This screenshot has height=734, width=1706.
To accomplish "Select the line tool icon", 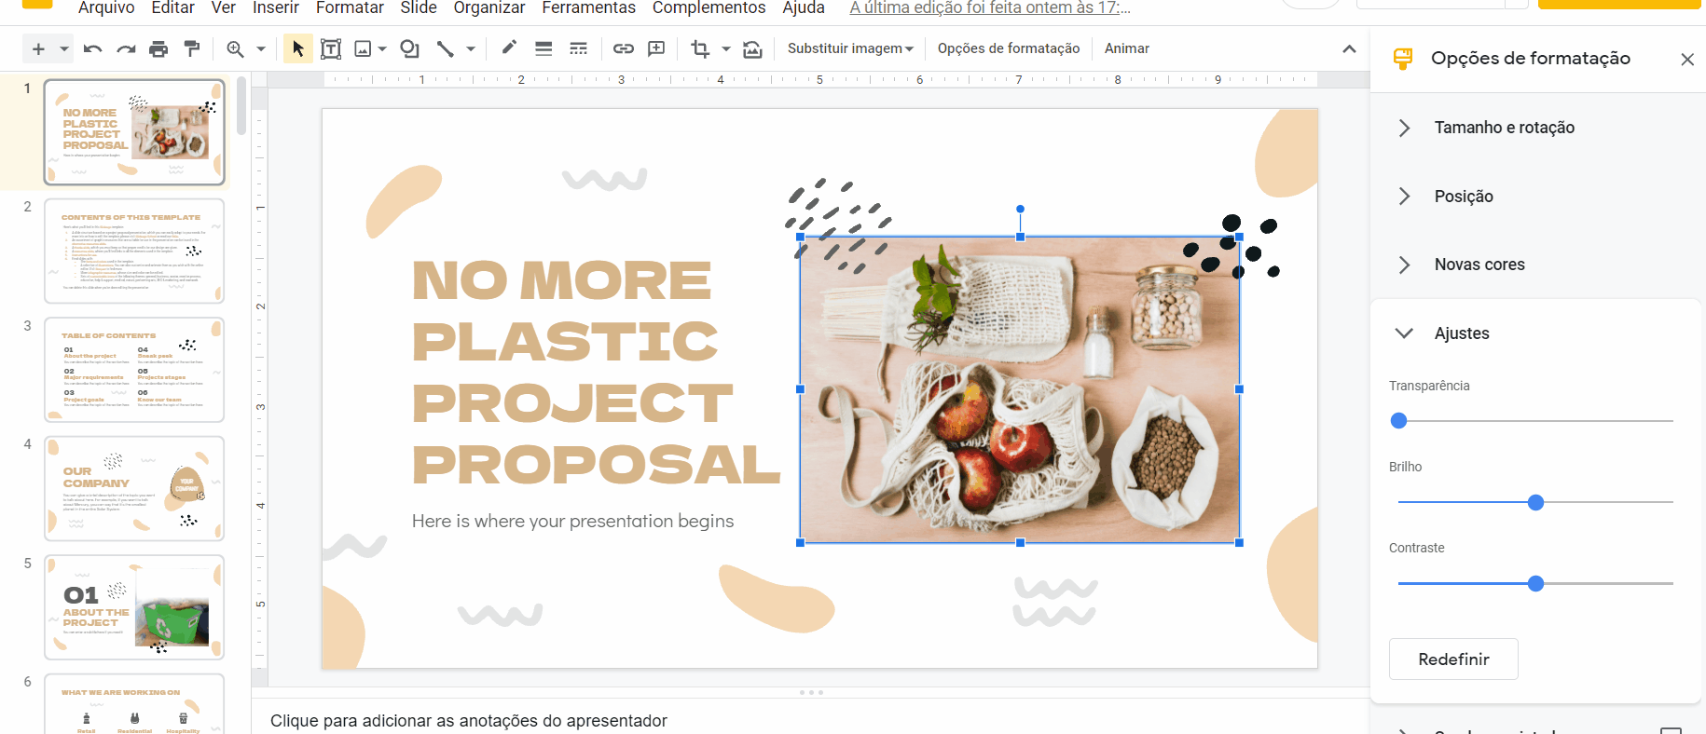I will [x=446, y=48].
